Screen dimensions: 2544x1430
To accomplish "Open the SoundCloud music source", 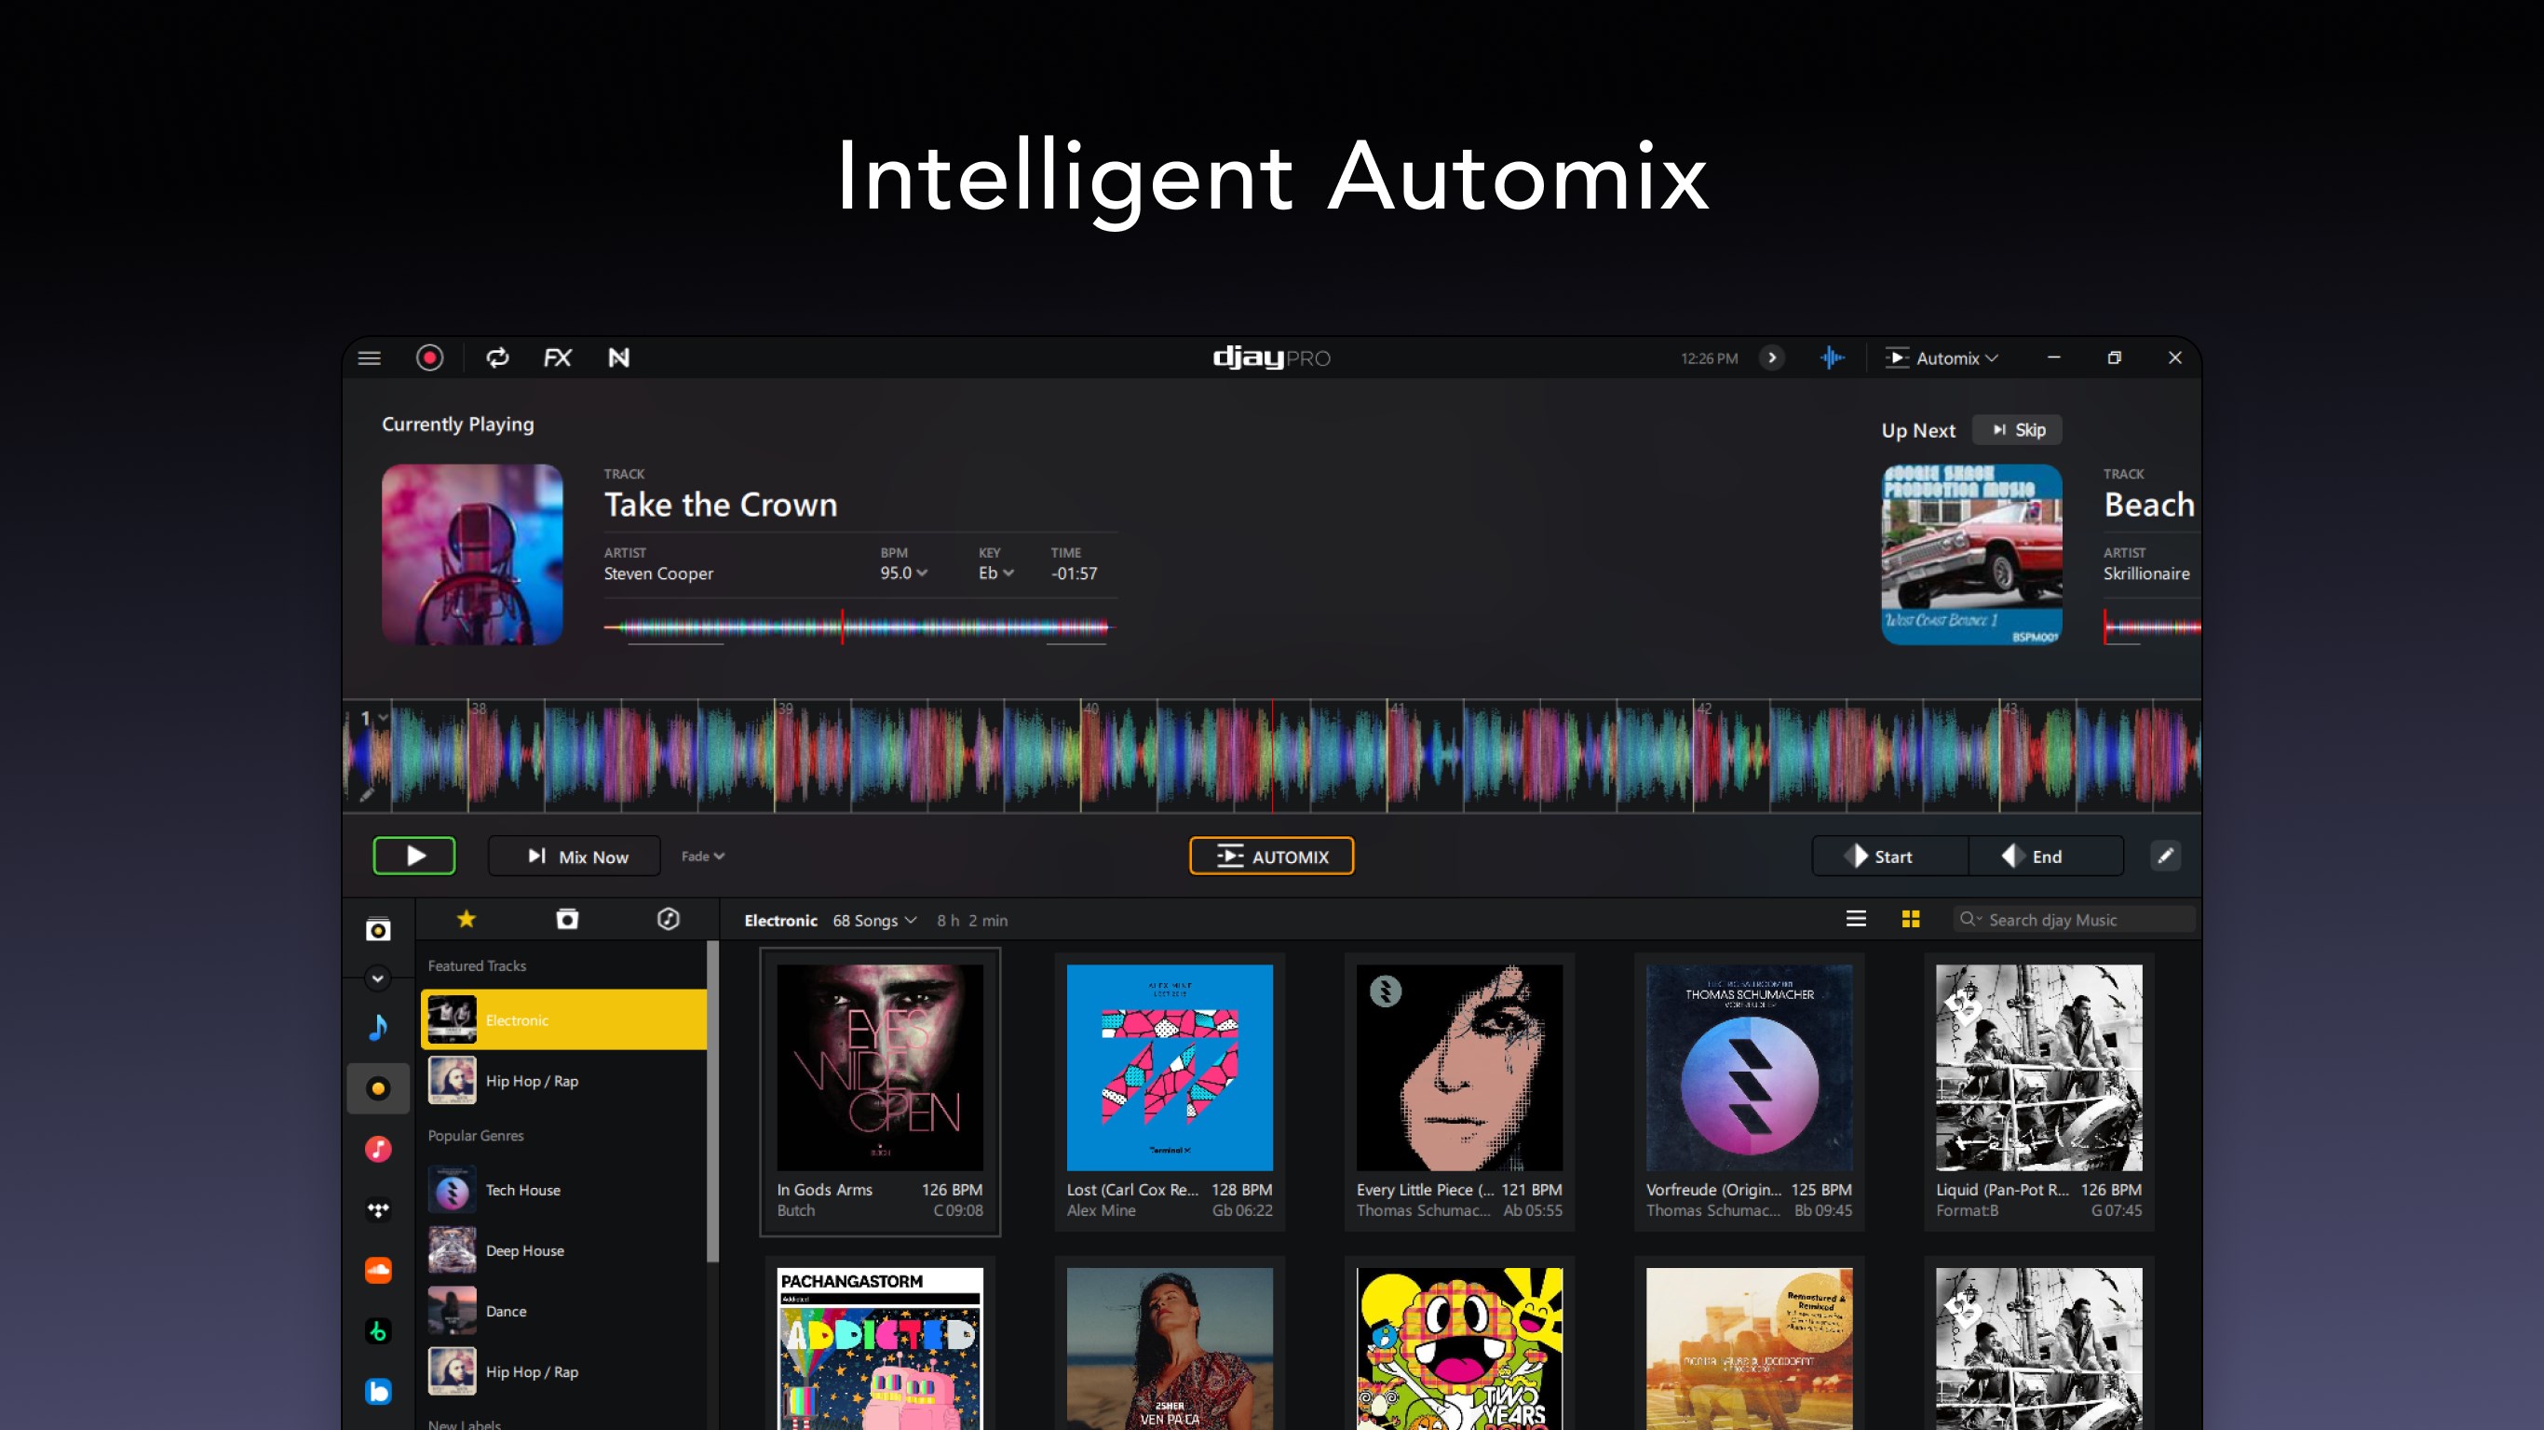I will (x=379, y=1270).
